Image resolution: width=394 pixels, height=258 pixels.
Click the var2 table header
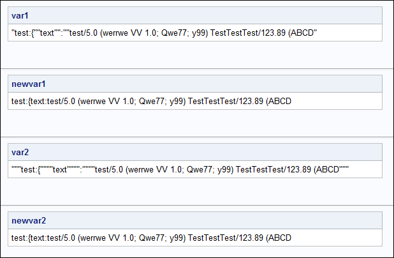21,152
